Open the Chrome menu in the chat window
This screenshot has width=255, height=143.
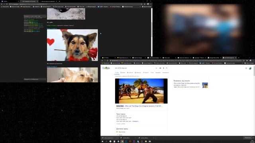(151, 4)
